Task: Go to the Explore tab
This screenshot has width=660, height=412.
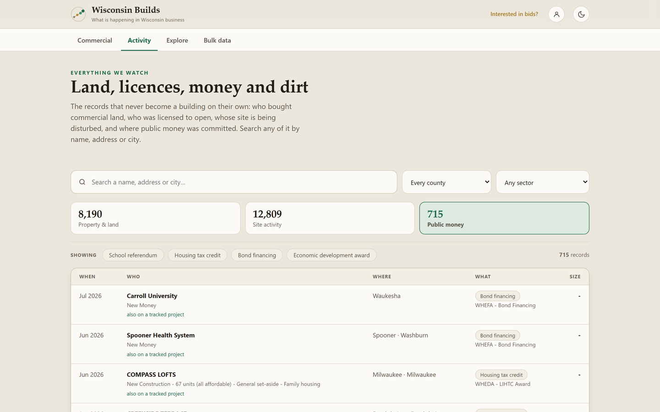Action: (x=177, y=40)
